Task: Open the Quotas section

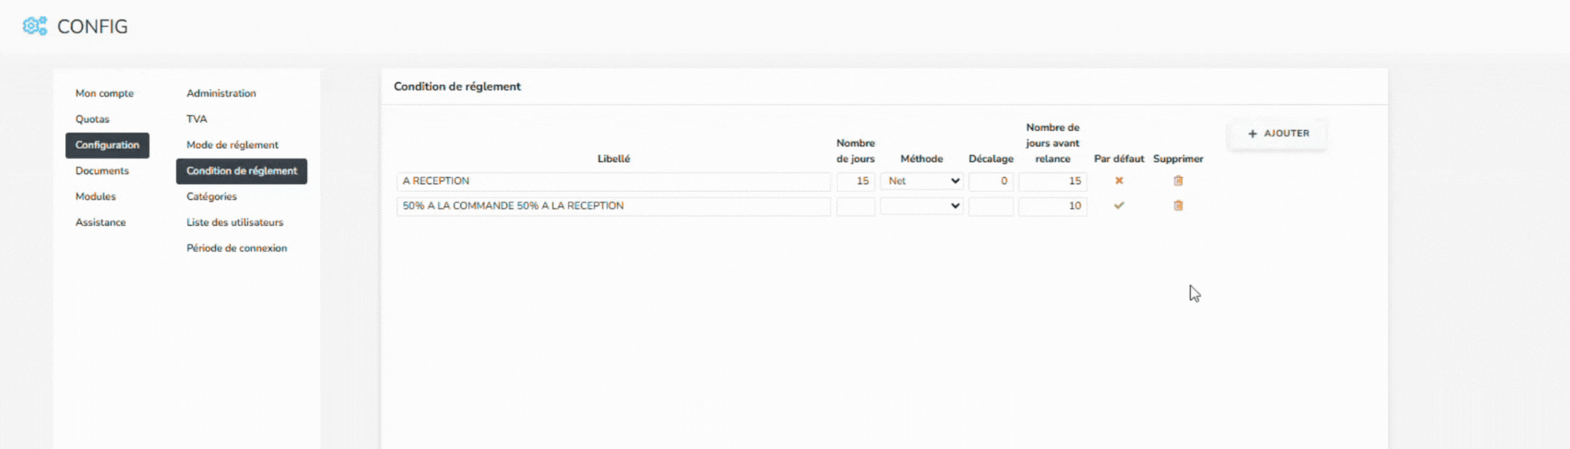Action: (x=92, y=119)
